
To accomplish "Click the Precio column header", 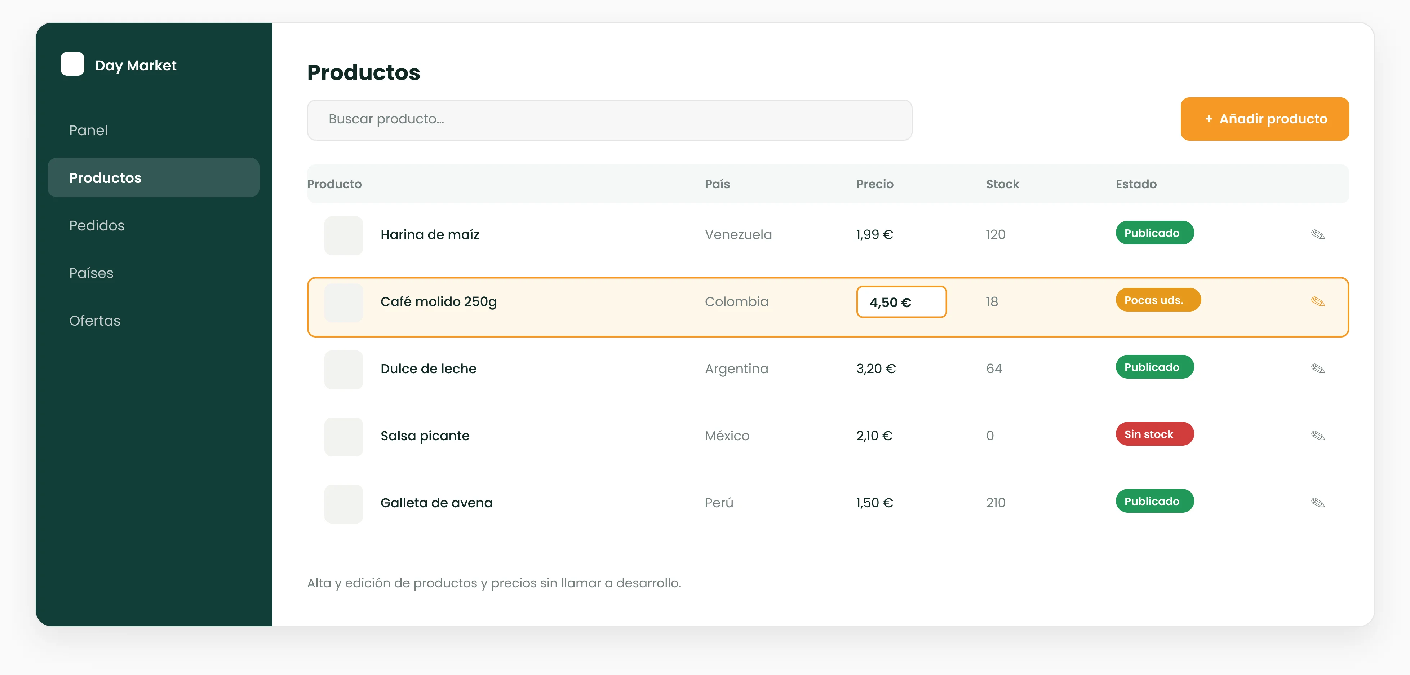I will coord(875,184).
